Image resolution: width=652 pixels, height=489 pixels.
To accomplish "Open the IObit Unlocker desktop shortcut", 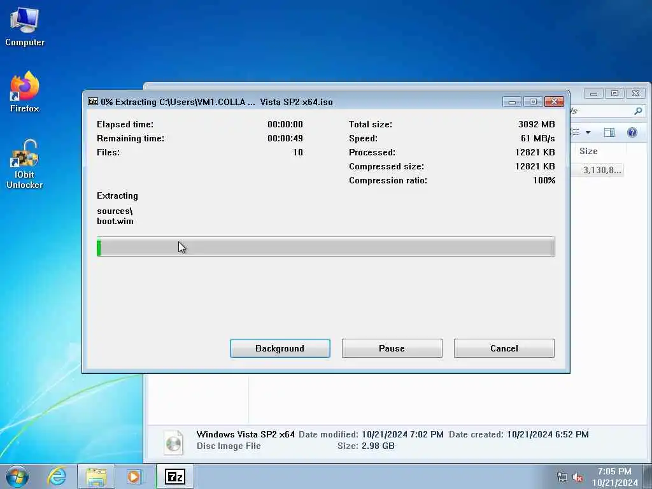I will tap(25, 165).
